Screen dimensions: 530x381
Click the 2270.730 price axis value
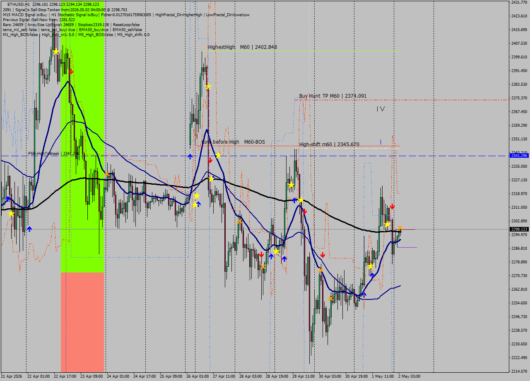pos(519,275)
